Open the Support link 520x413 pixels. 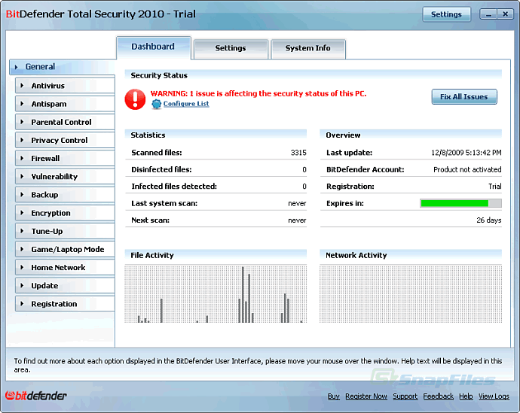coord(405,396)
